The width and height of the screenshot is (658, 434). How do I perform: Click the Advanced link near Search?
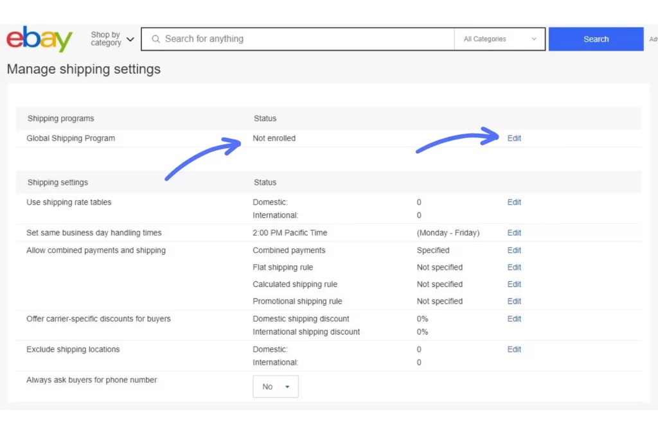(x=654, y=39)
